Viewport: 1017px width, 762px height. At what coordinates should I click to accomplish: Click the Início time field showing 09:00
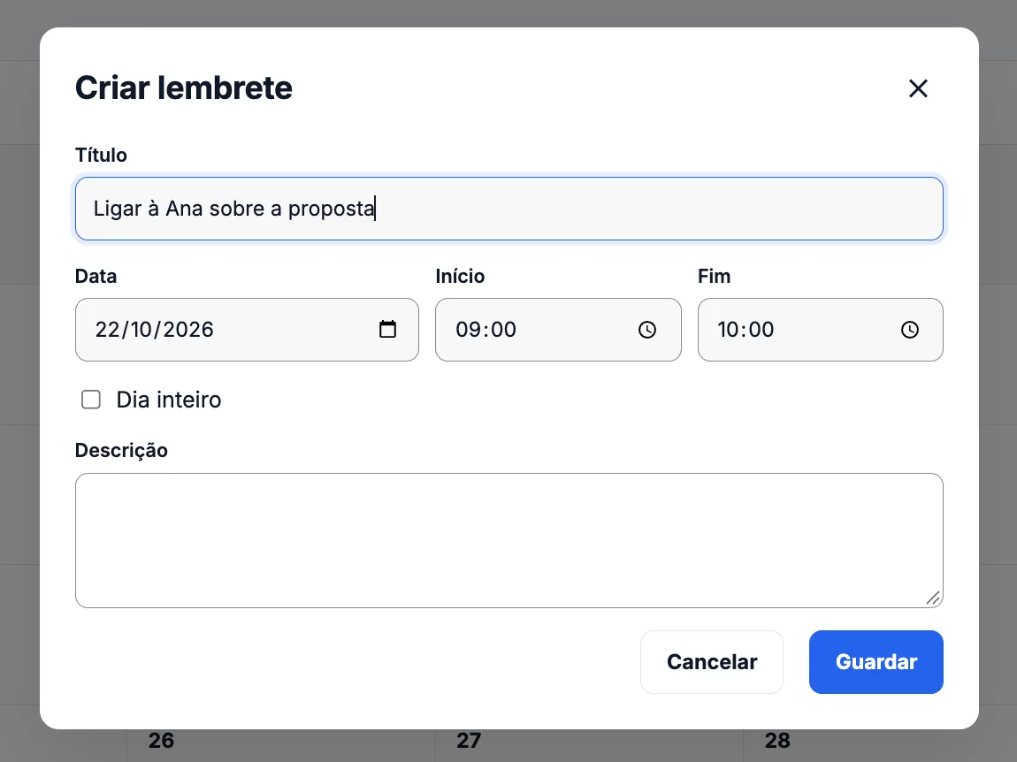pyautogui.click(x=558, y=330)
